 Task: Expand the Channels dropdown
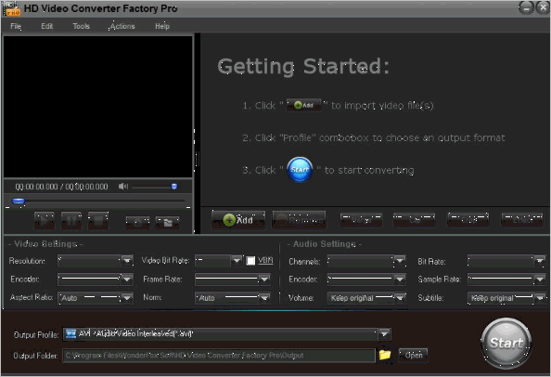click(400, 261)
